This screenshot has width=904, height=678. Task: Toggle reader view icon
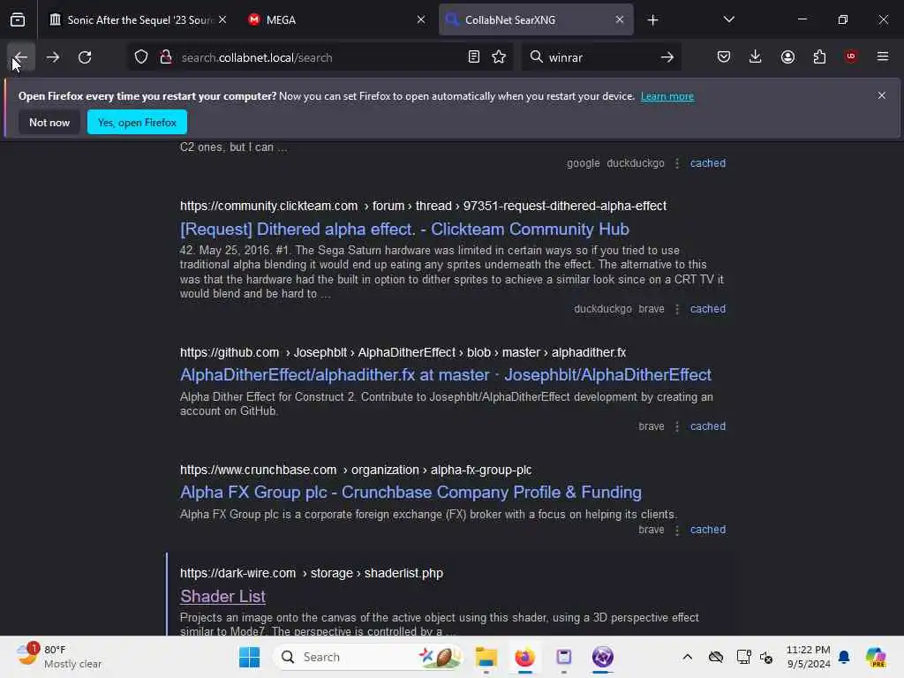474,57
